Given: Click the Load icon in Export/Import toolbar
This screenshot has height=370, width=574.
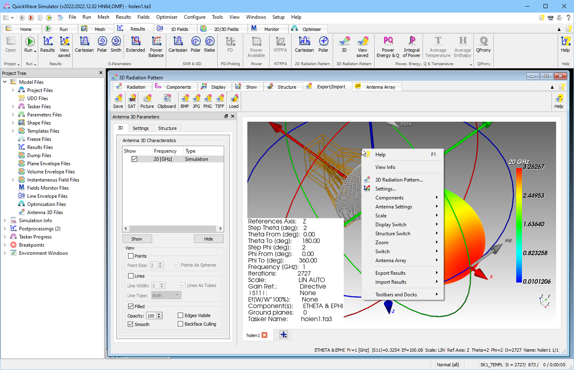Looking at the screenshot, I should 234,101.
